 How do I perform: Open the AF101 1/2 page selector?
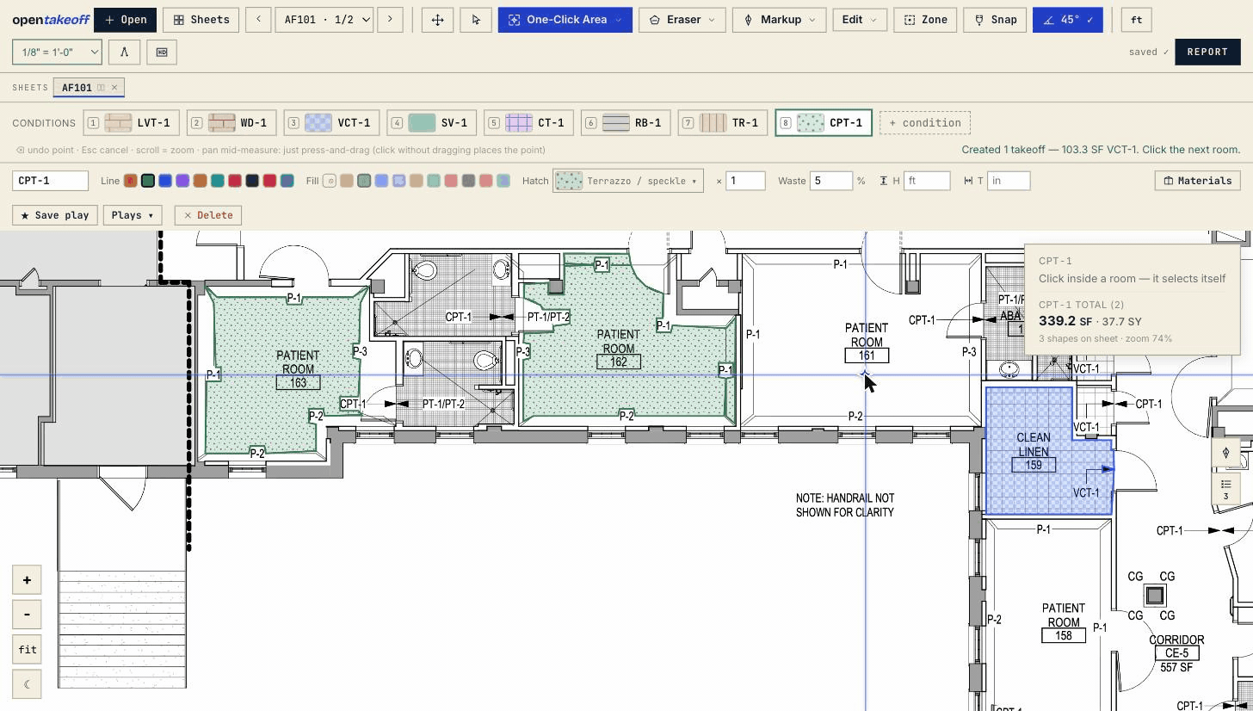pos(324,20)
